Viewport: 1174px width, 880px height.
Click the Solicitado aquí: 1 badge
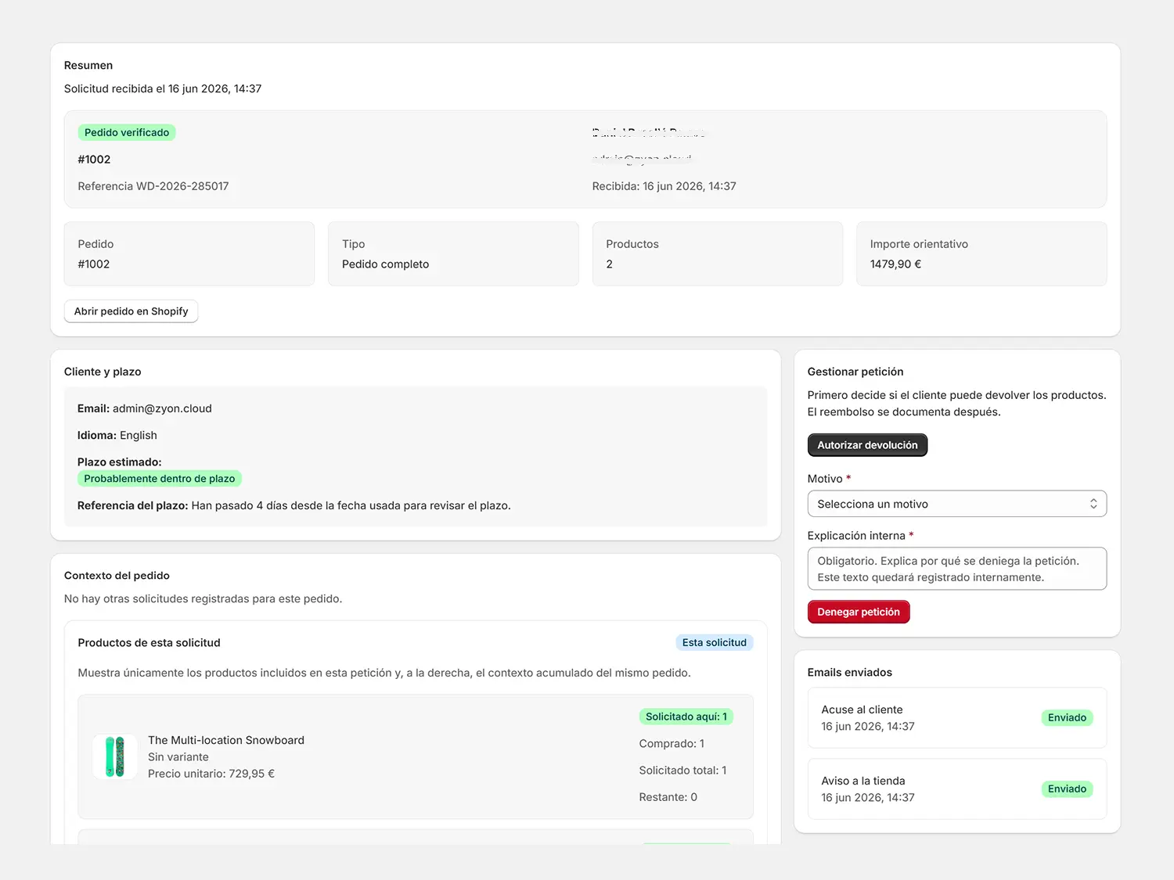(686, 717)
